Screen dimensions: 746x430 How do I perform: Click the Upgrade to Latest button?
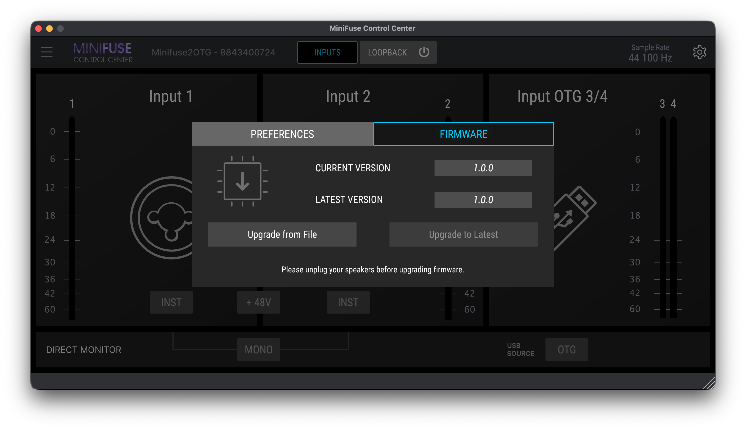[463, 234]
